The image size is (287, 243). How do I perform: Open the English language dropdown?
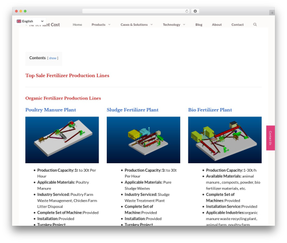click(x=30, y=21)
